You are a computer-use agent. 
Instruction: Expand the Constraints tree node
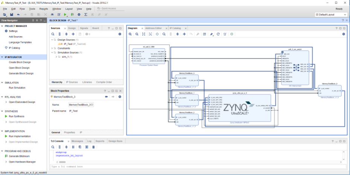pyautogui.click(x=52, y=48)
